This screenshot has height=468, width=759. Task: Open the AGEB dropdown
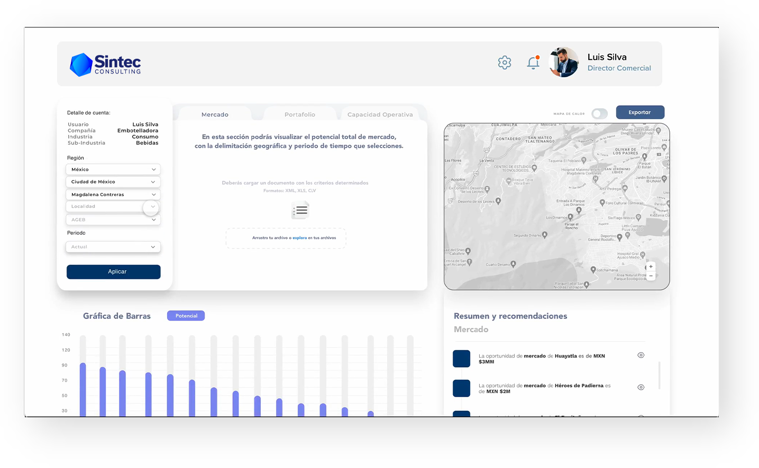(x=113, y=219)
